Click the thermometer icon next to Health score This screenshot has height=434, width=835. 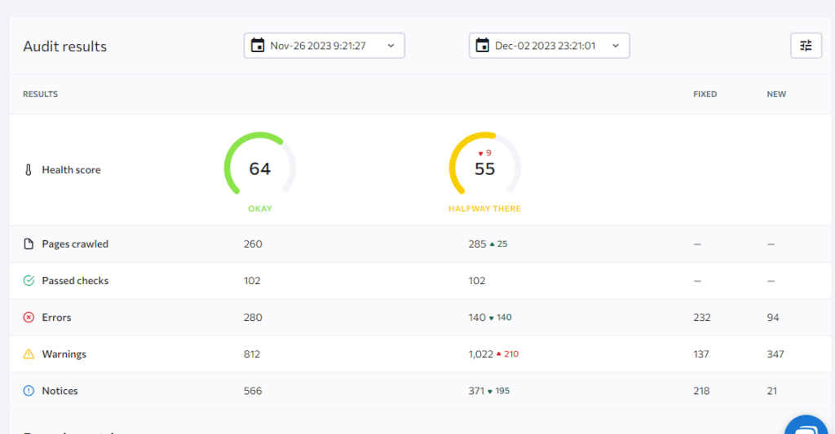pos(29,169)
